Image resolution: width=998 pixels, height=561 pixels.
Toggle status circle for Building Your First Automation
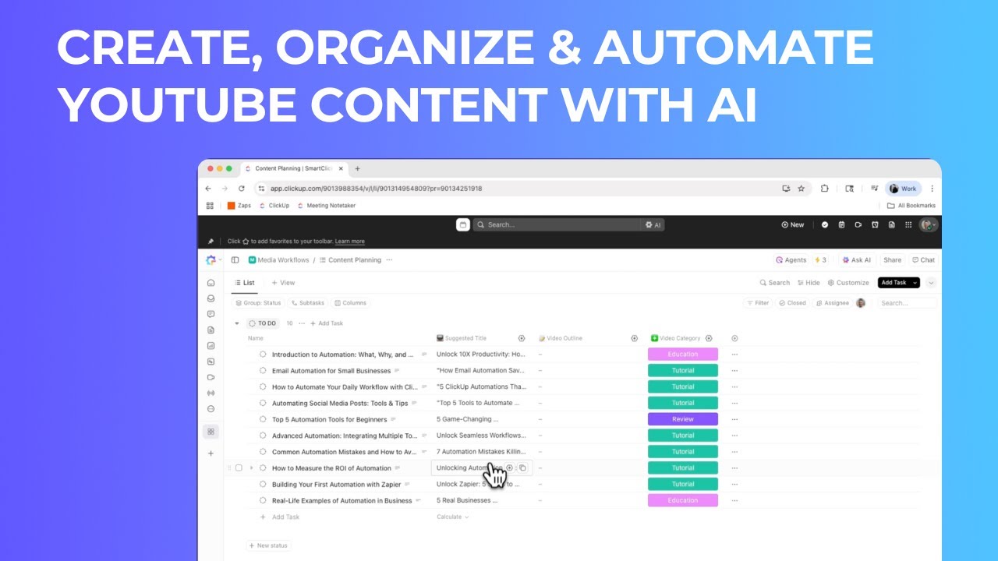click(263, 484)
